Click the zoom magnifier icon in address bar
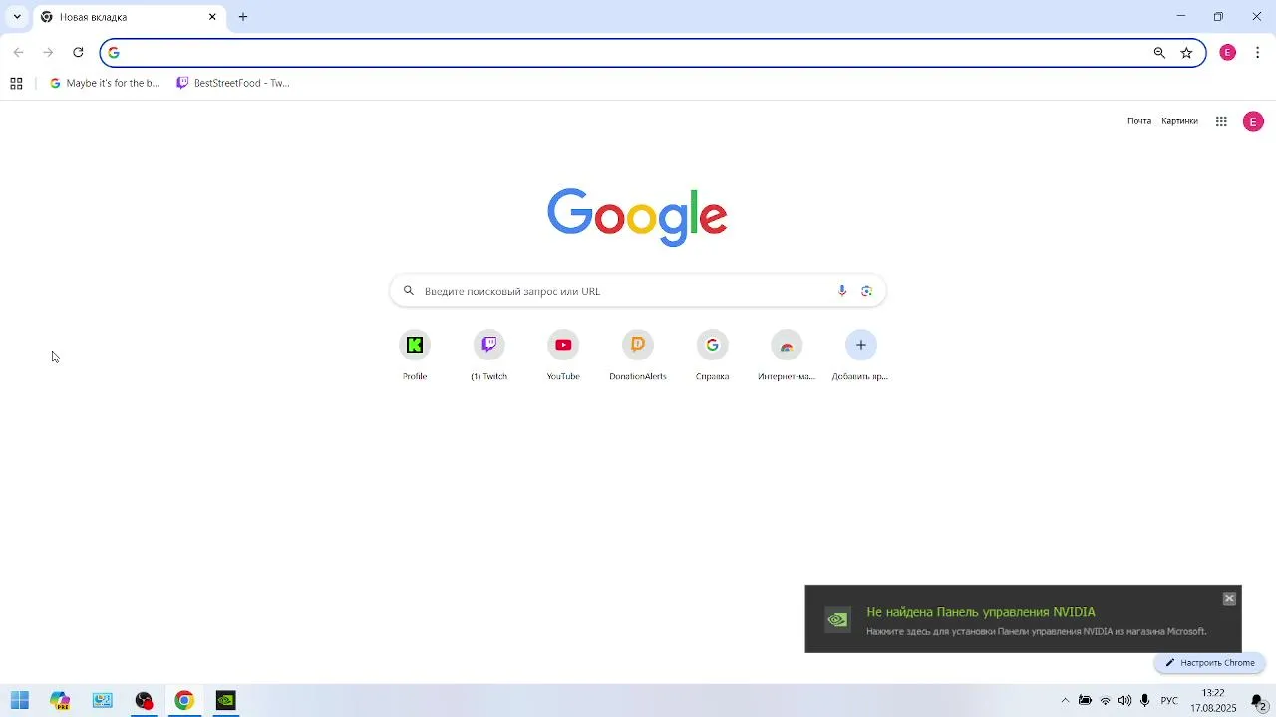 [1159, 53]
